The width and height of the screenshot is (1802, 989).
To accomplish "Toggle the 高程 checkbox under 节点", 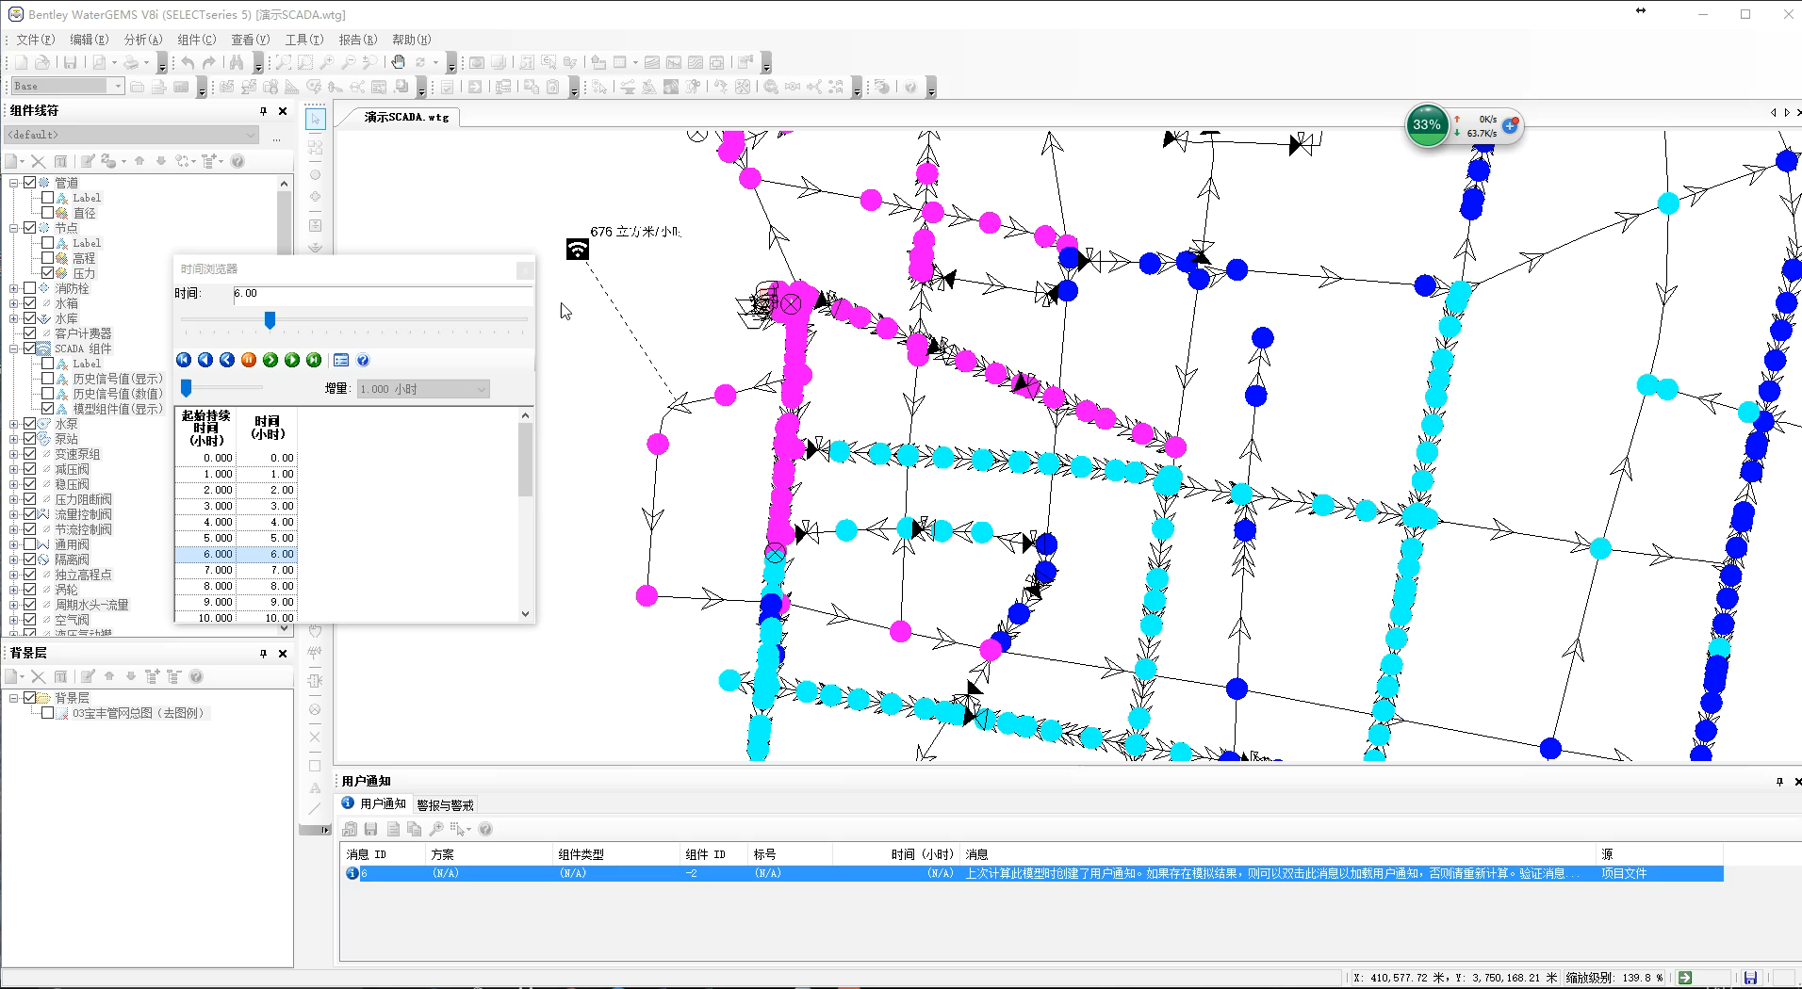I will pos(47,258).
